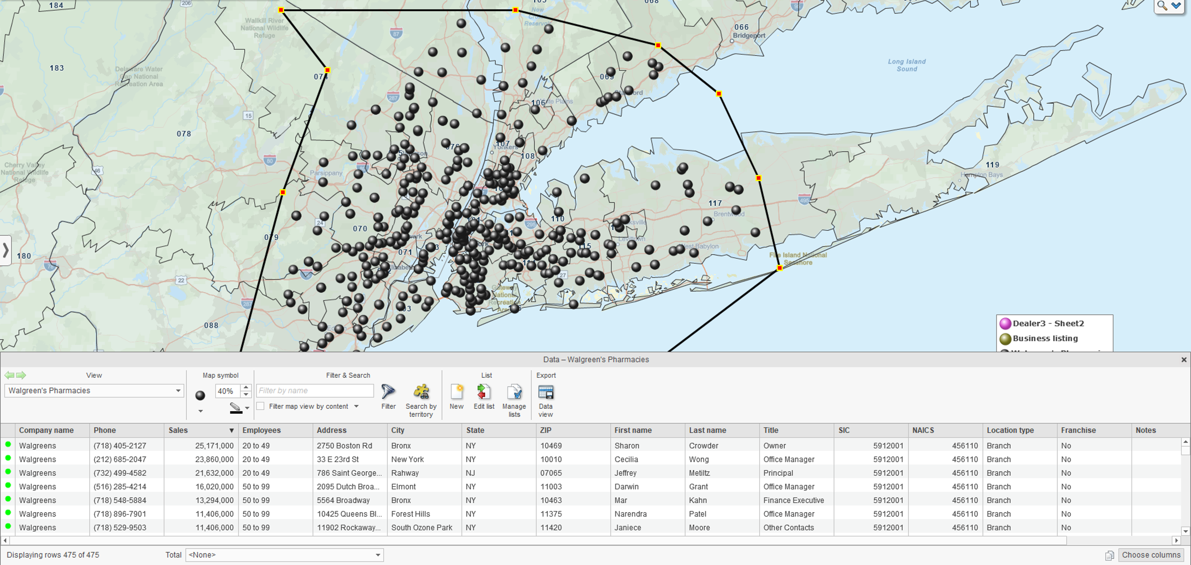Screen dimensions: 1191x565
Task: Click the 11902 Rockaway address cell
Action: [350, 527]
